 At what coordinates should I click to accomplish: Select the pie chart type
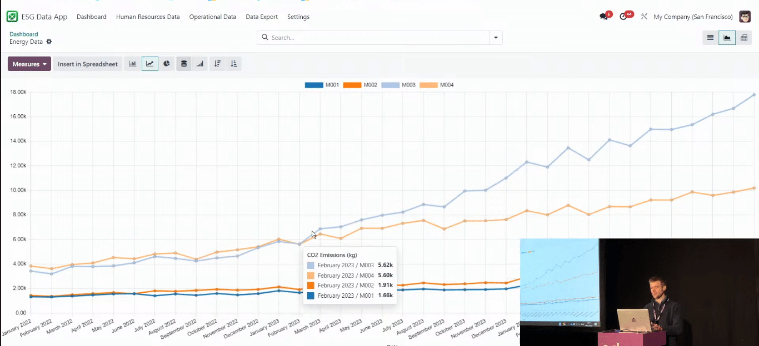(166, 63)
